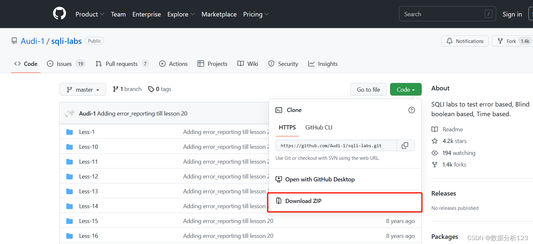Expand the Product menu
Screen dimensions: 533x244
click(90, 14)
